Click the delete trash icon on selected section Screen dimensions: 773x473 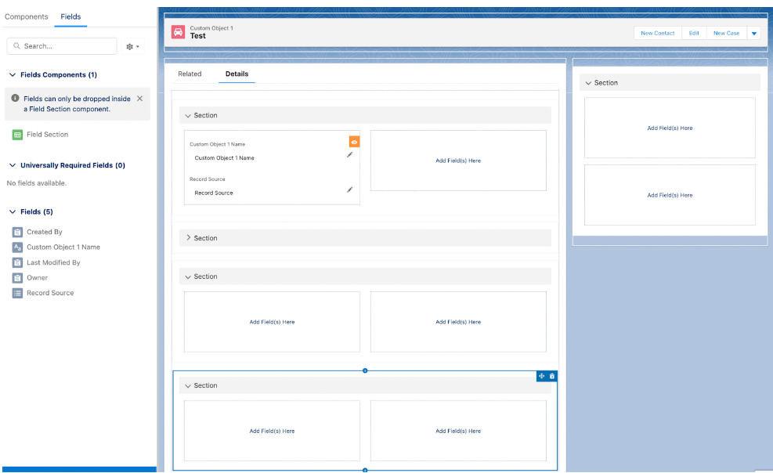[552, 376]
